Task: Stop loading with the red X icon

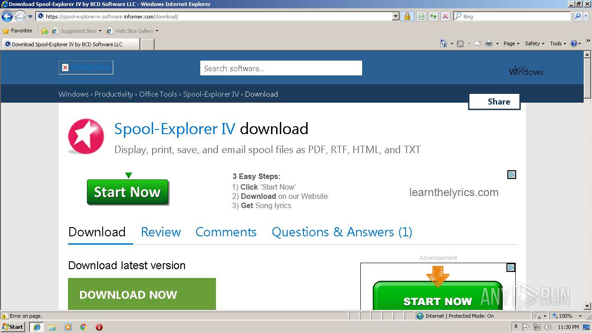Action: [445, 16]
